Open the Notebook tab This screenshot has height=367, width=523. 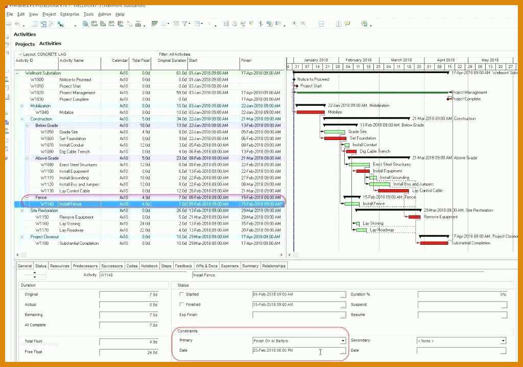coord(149,266)
